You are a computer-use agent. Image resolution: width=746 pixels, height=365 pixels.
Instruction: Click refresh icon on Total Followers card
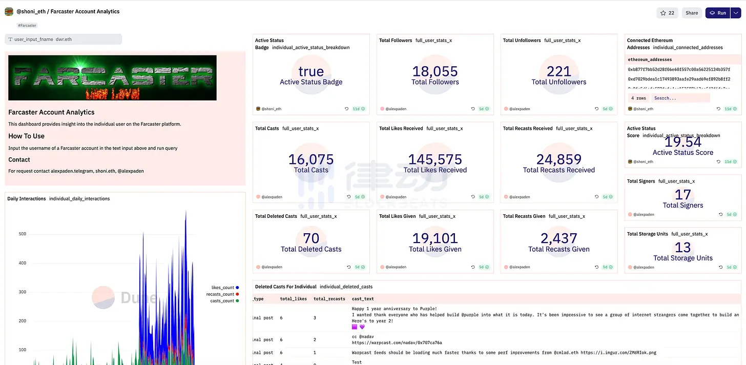[473, 109]
